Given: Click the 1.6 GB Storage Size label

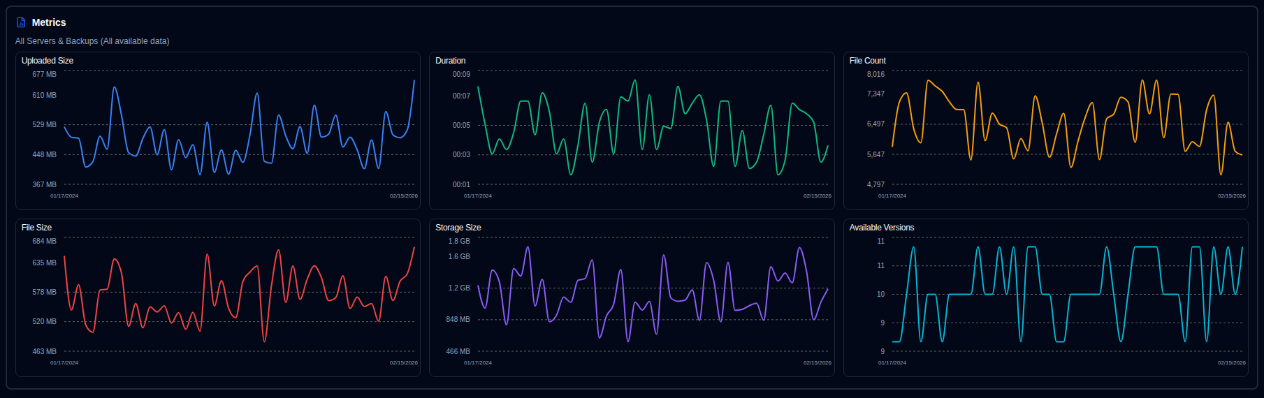Looking at the screenshot, I should [459, 256].
